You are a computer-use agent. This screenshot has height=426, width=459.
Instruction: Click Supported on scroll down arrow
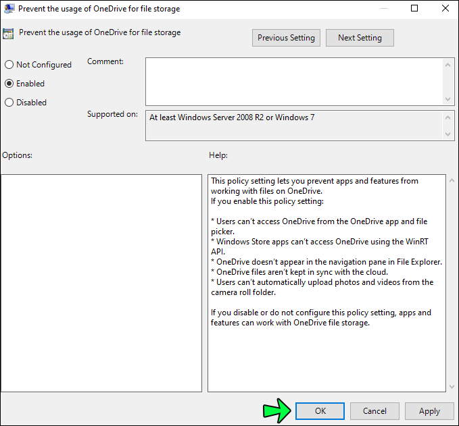(448, 134)
